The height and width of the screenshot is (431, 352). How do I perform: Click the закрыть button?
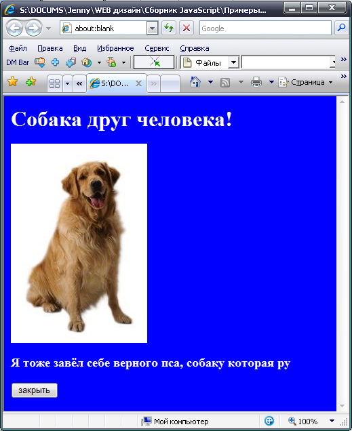(35, 390)
